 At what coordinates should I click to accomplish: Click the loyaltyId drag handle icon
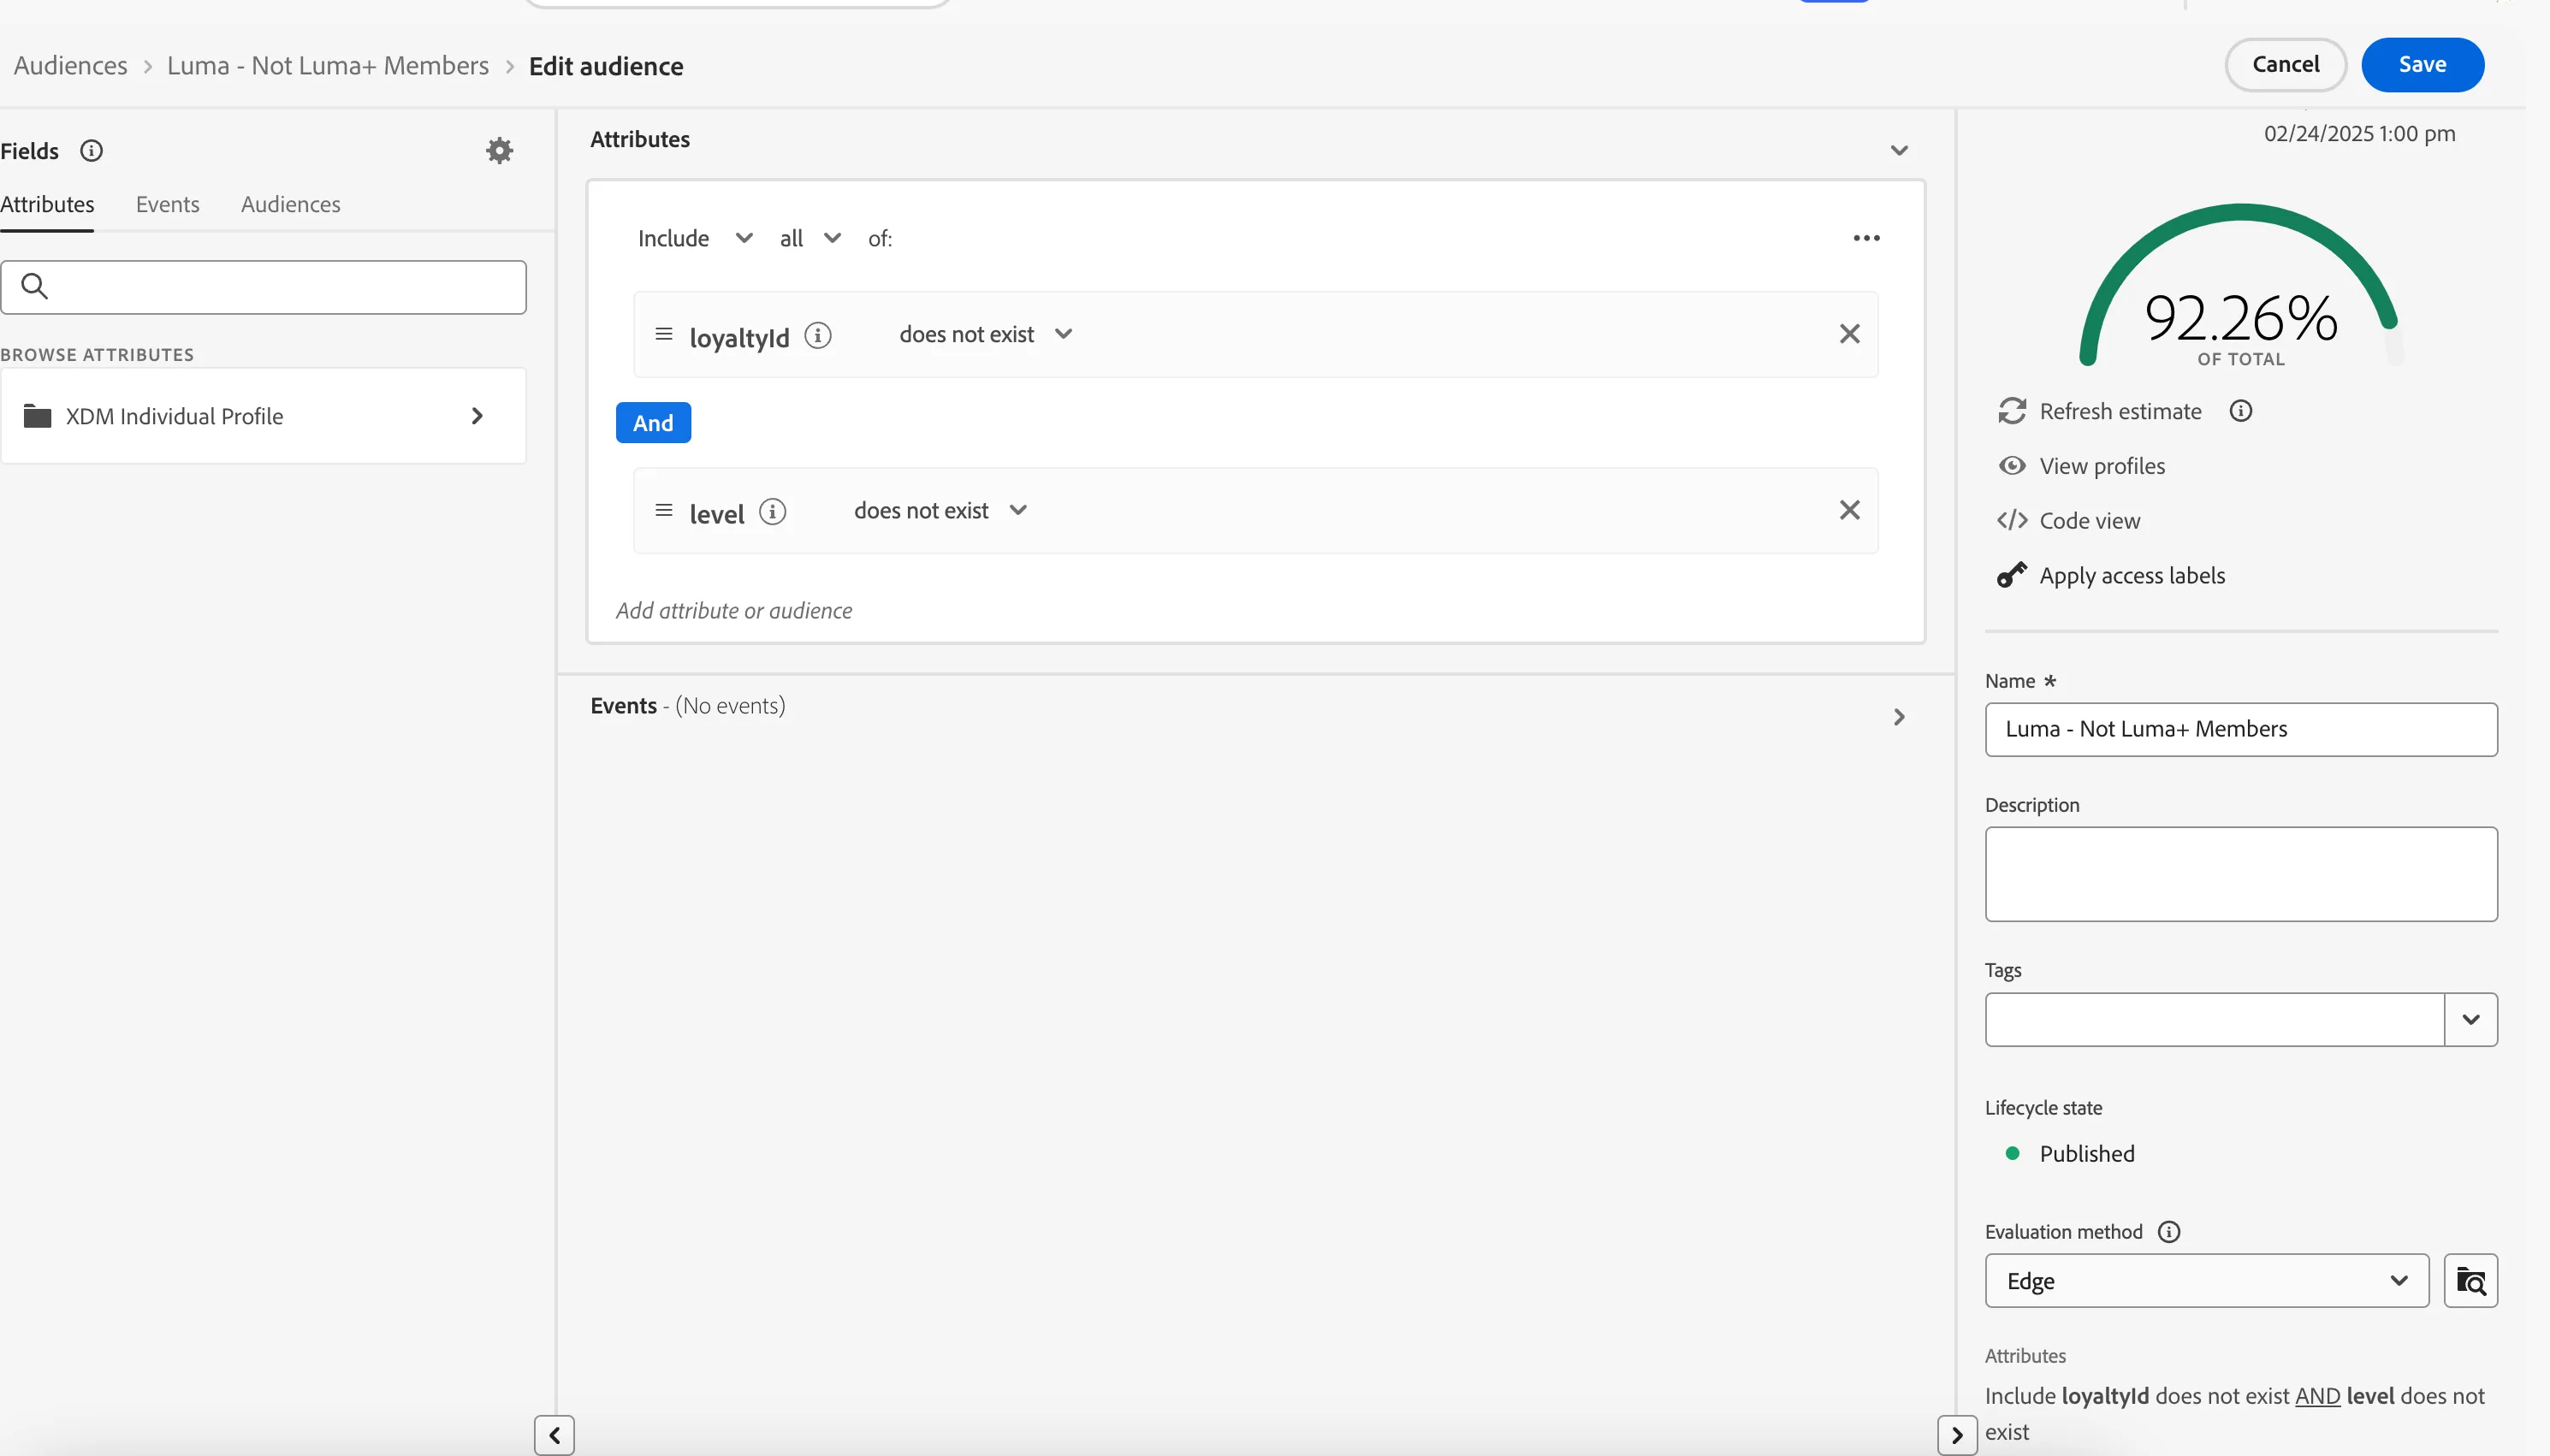pyautogui.click(x=664, y=334)
